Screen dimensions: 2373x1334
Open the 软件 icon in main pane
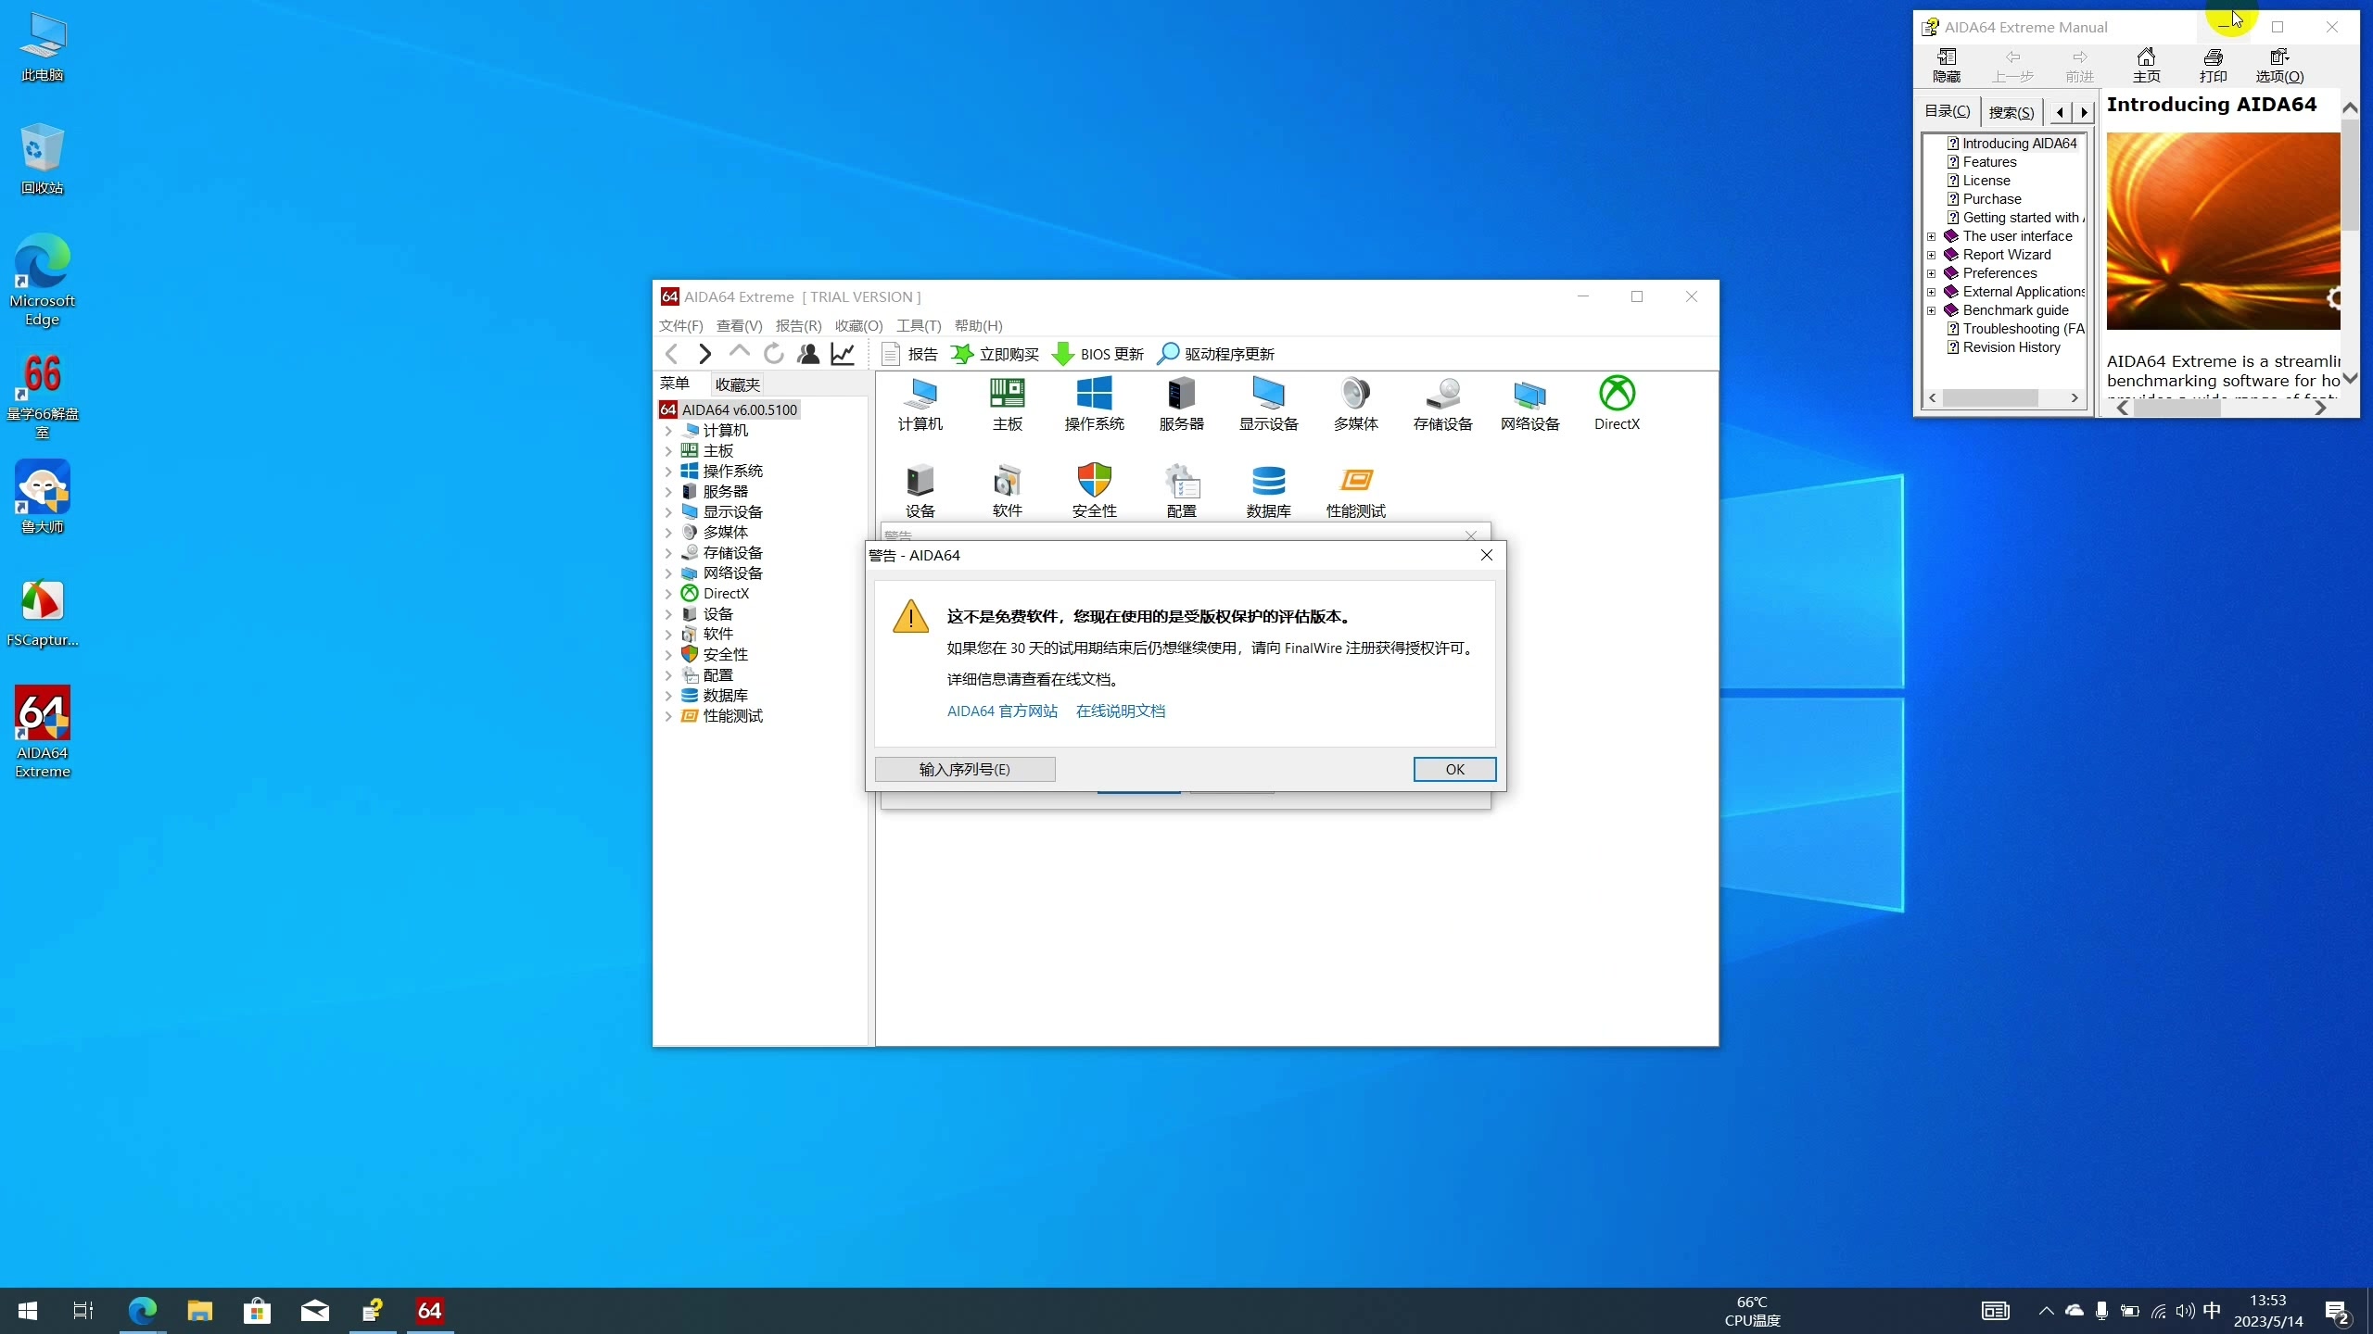(1007, 491)
